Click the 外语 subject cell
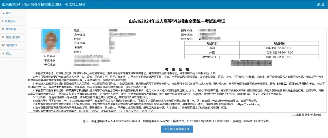The image size is (328, 138). click(x=212, y=52)
